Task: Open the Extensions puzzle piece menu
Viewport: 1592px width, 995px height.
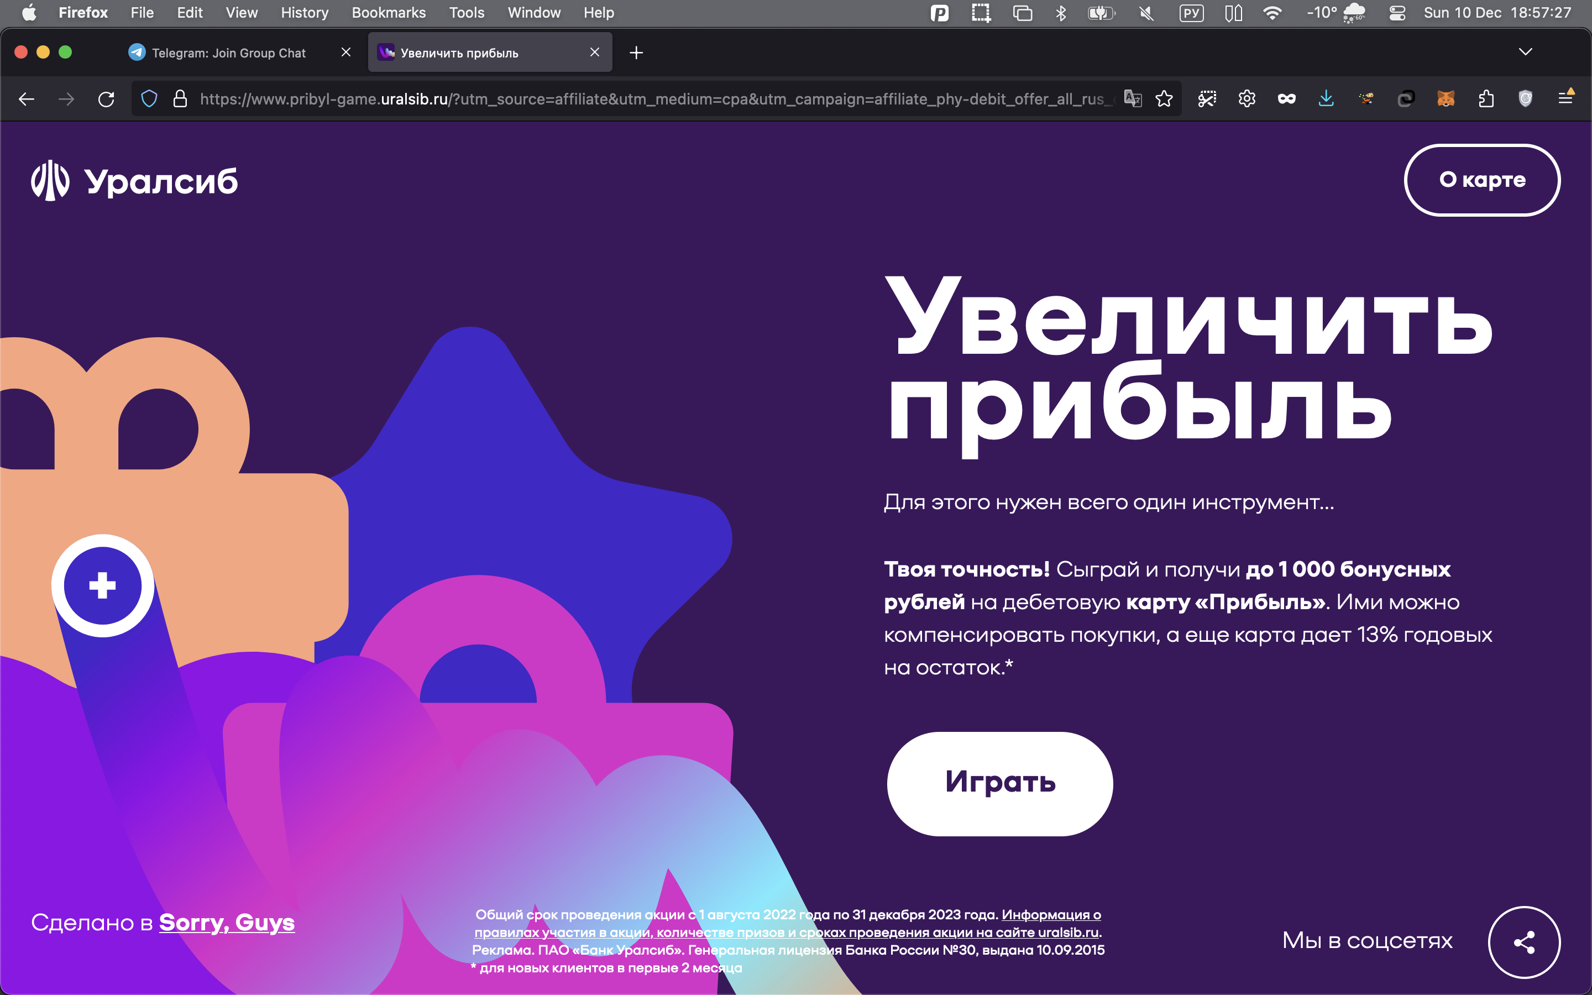Action: [1485, 99]
